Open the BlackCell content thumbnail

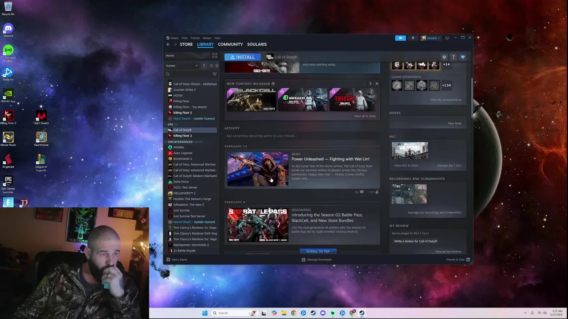coord(251,100)
